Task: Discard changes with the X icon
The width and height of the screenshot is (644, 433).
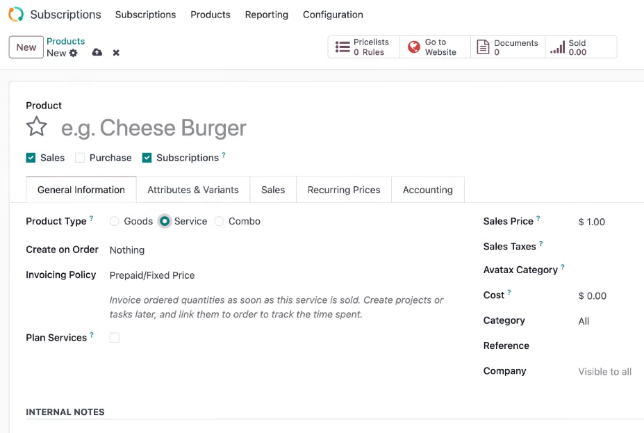Action: [116, 53]
